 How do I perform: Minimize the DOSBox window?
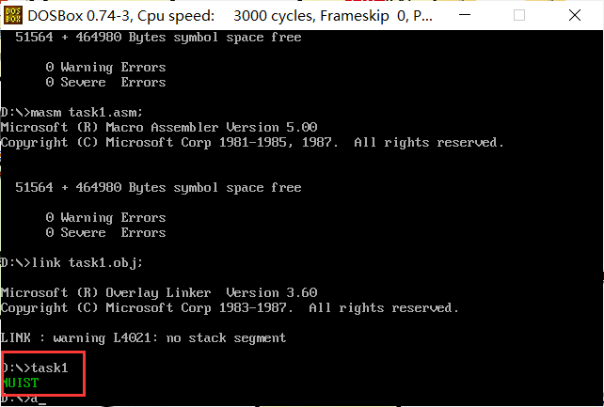point(465,15)
